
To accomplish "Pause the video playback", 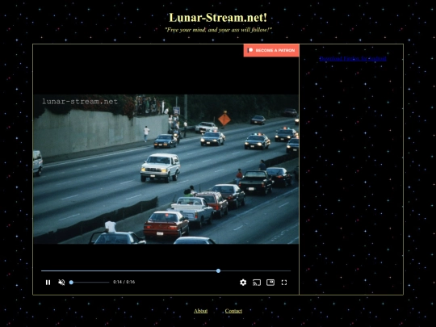I will [x=48, y=283].
